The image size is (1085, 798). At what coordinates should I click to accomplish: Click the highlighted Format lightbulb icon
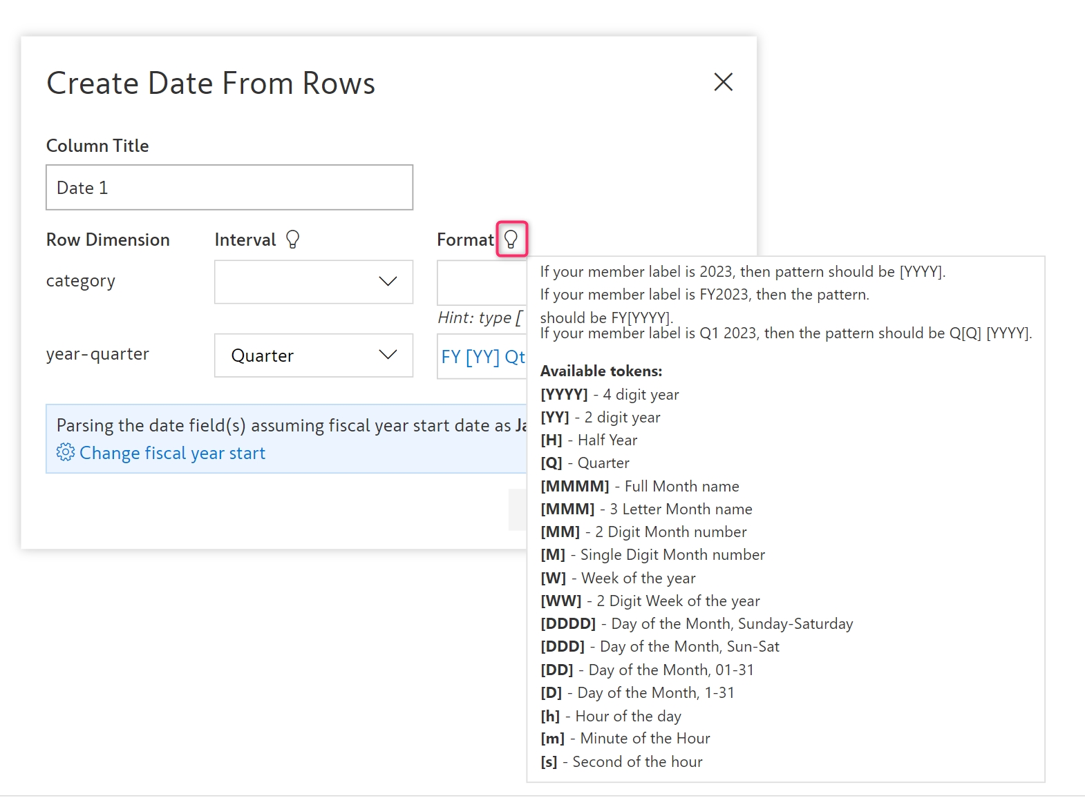(511, 240)
